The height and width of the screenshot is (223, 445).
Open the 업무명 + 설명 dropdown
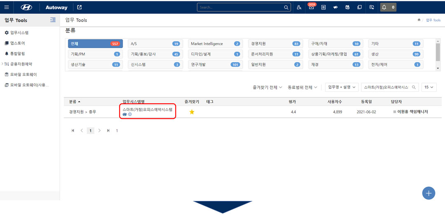point(342,87)
